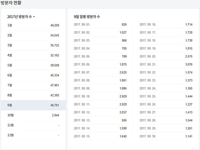Click the 9월 일별 방문자 수 heading
This screenshot has width=200, height=150.
87,17
